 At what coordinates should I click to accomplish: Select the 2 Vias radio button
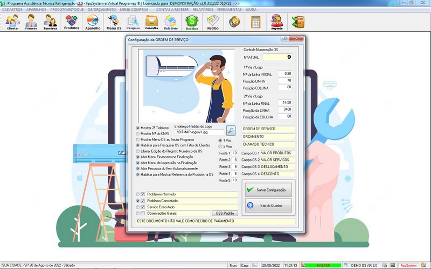point(220,146)
